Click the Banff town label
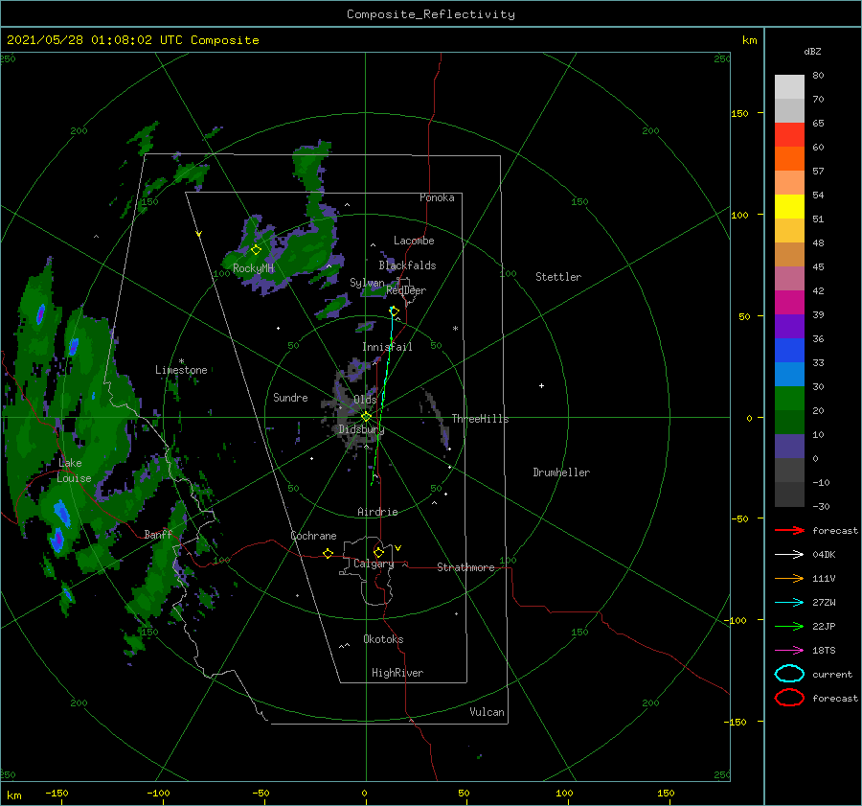Viewport: 862px width, 806px height. tap(158, 534)
